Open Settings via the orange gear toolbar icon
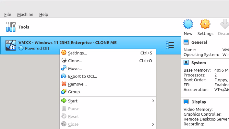Screen dimensions: 229x129 205,24
